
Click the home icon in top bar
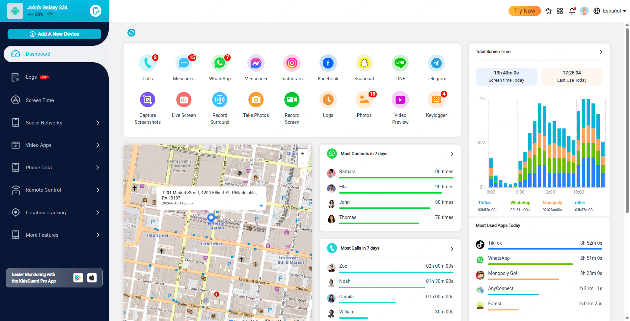tap(548, 11)
